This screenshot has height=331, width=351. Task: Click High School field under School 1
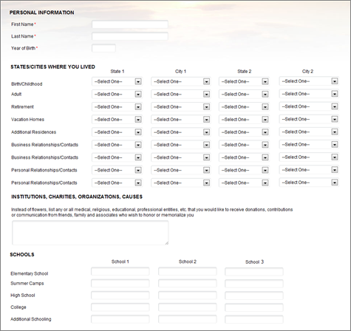pos(120,295)
